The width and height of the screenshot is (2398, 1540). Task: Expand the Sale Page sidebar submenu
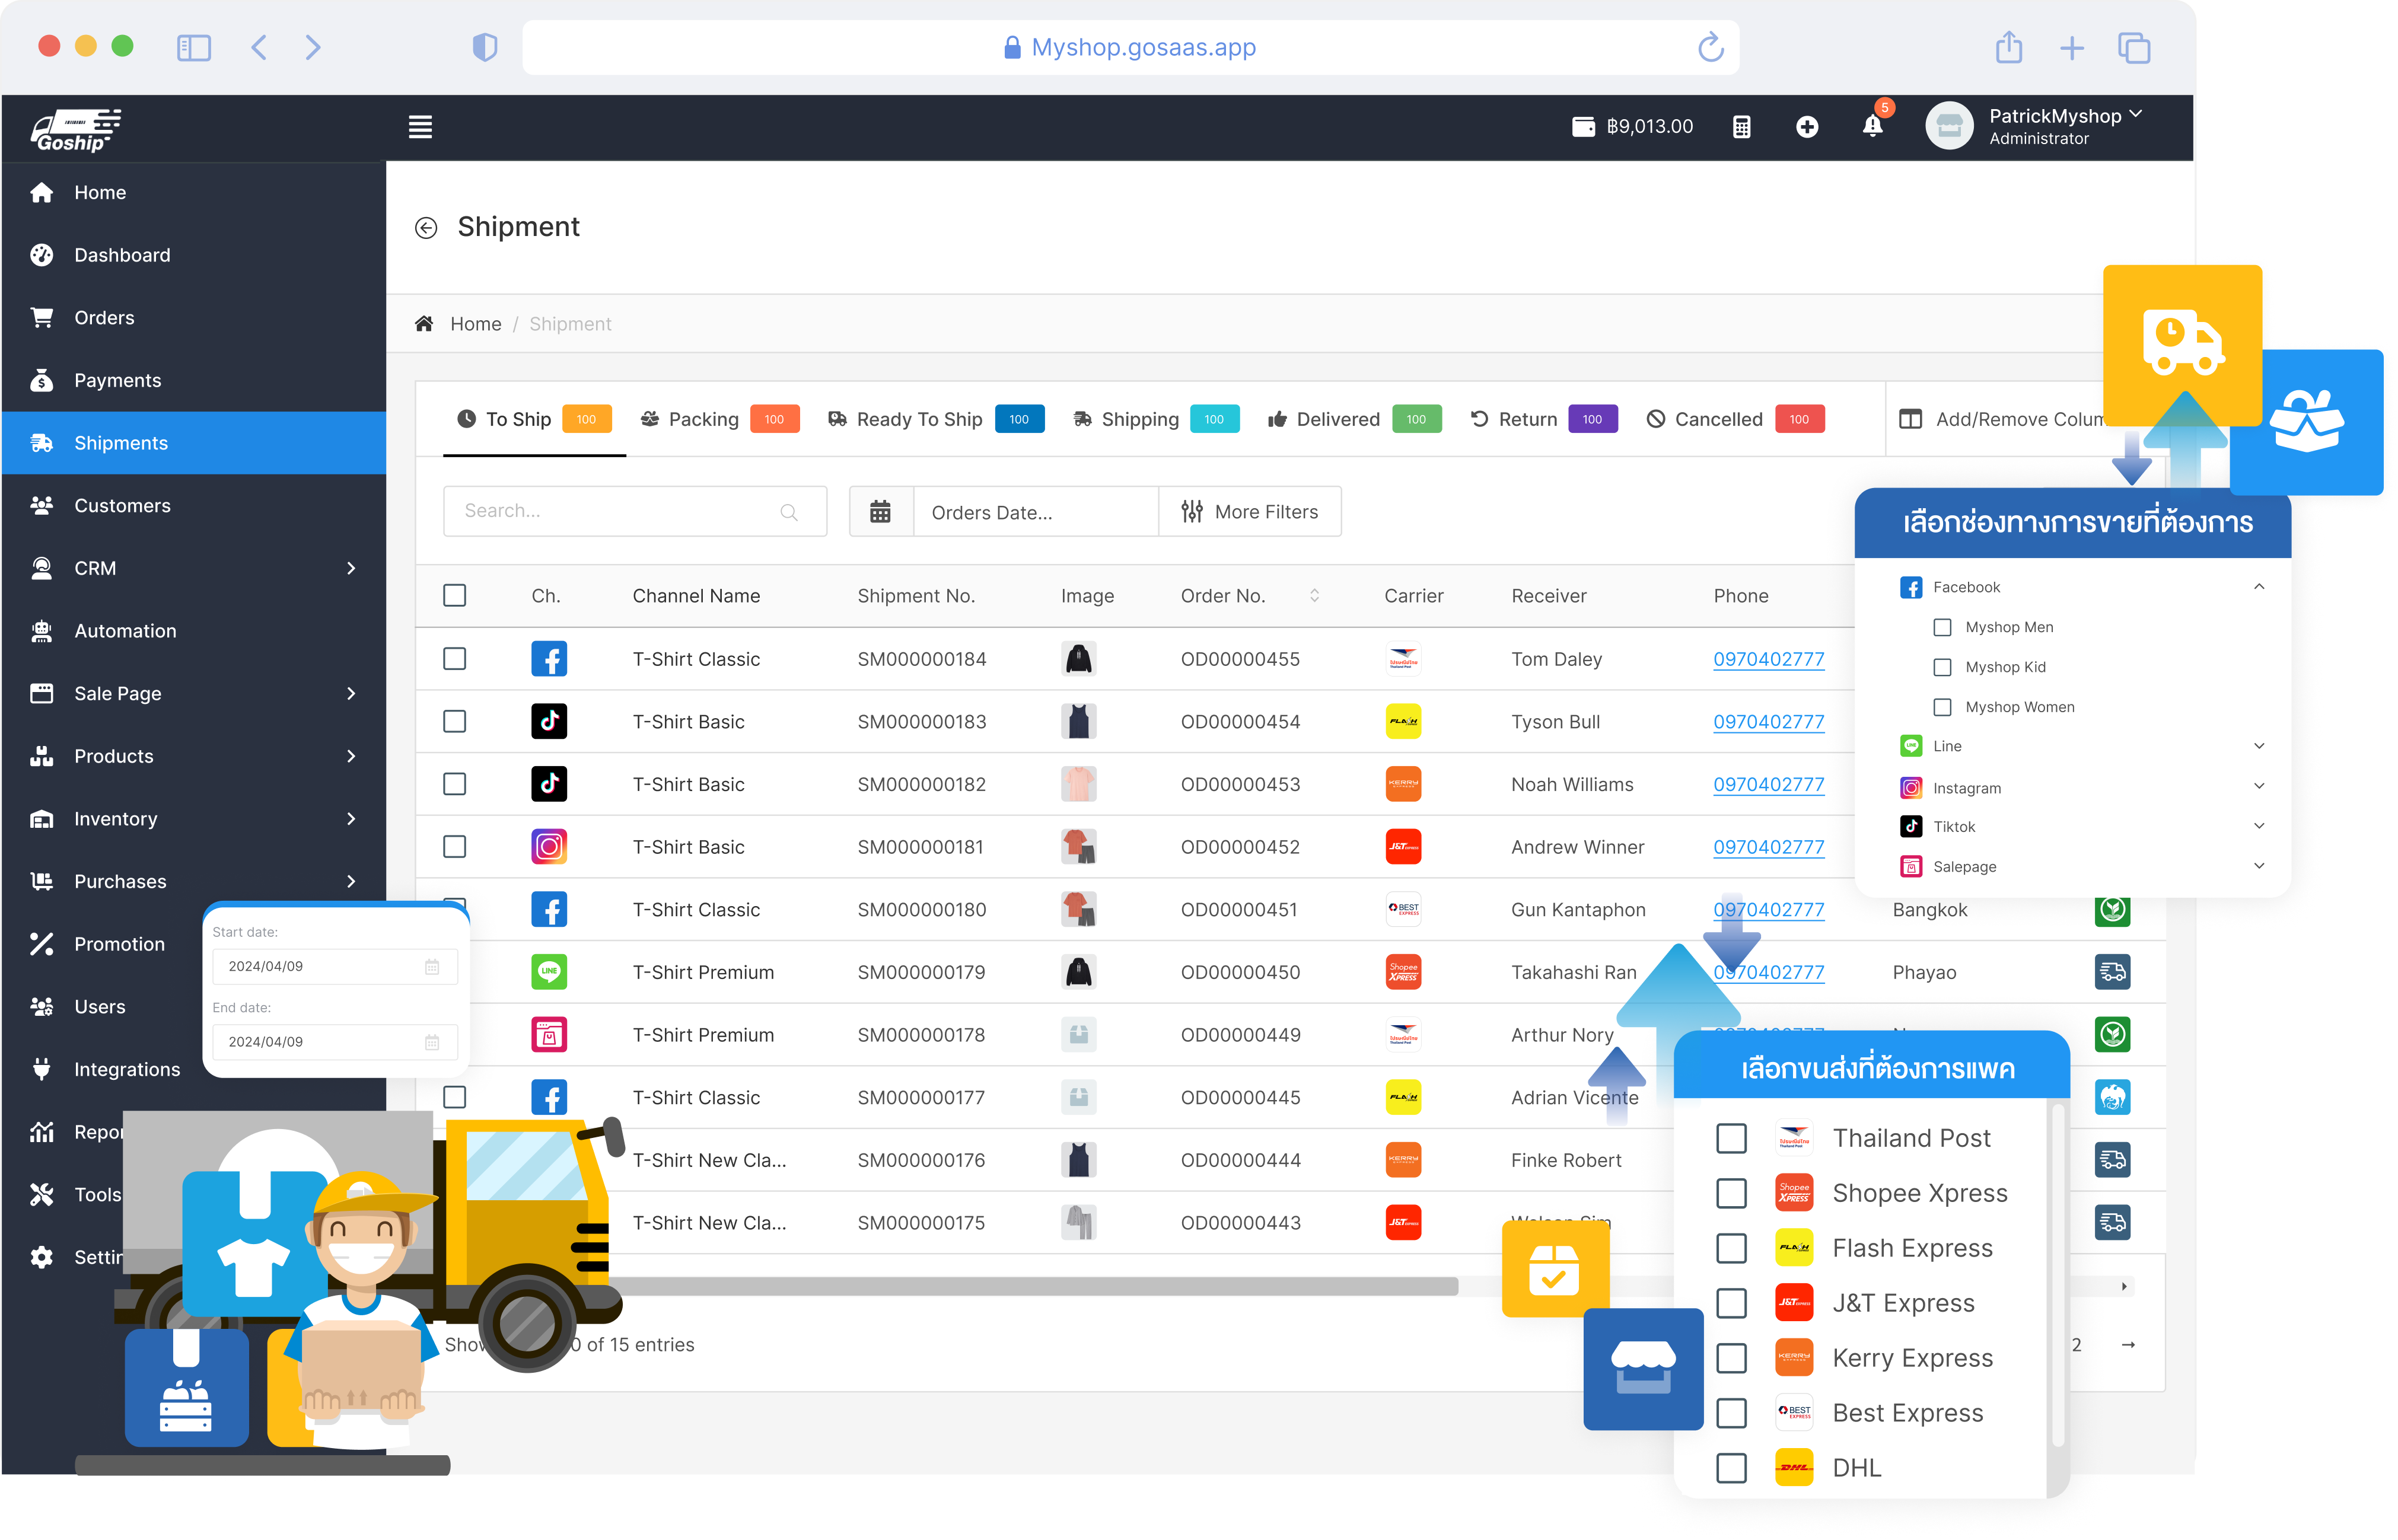click(351, 694)
